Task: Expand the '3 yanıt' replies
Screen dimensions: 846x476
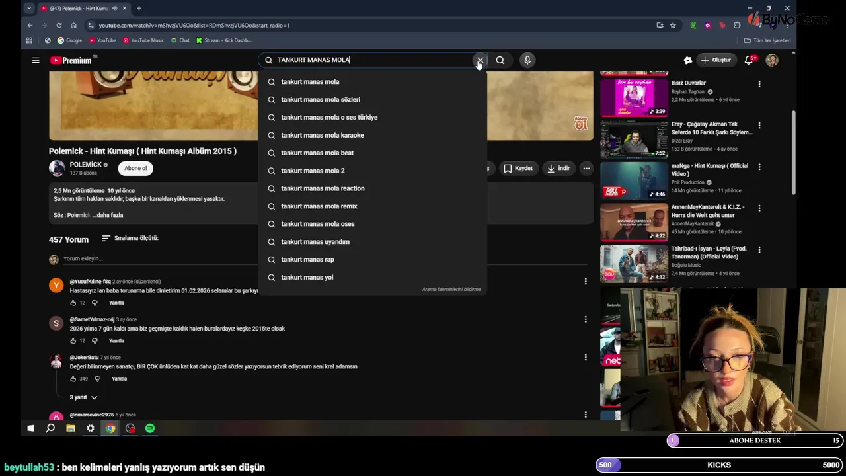Action: (84, 397)
